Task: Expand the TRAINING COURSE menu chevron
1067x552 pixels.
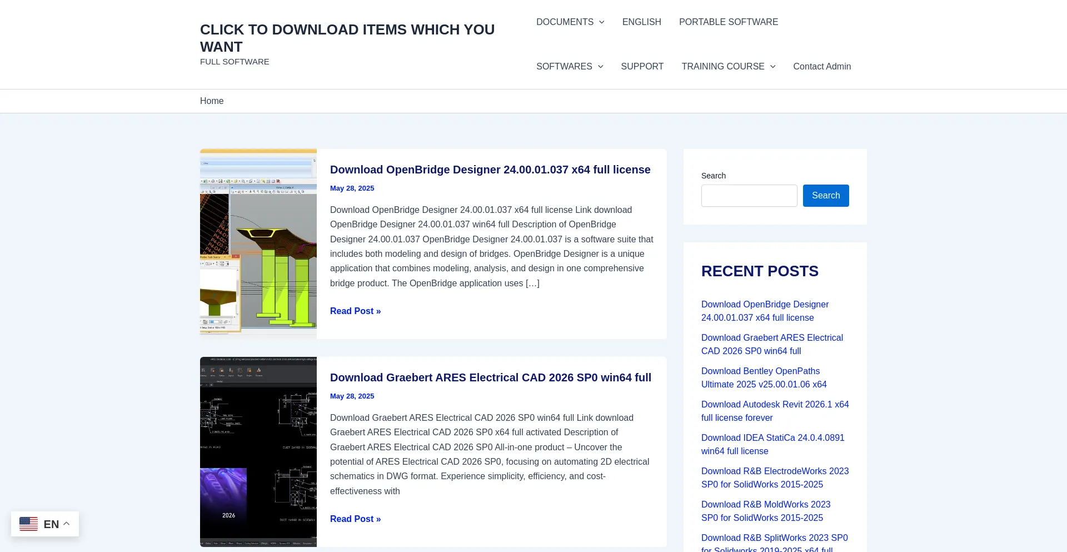Action: (772, 67)
